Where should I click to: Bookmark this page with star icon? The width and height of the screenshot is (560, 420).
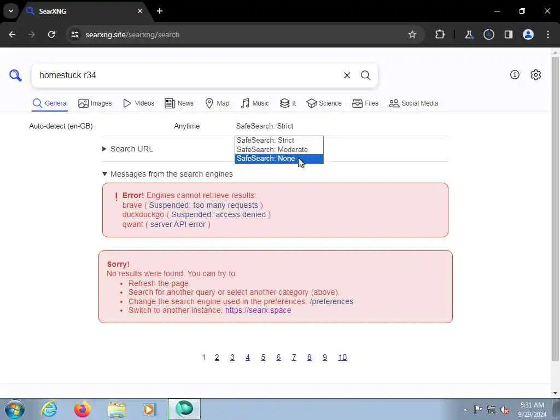click(412, 34)
